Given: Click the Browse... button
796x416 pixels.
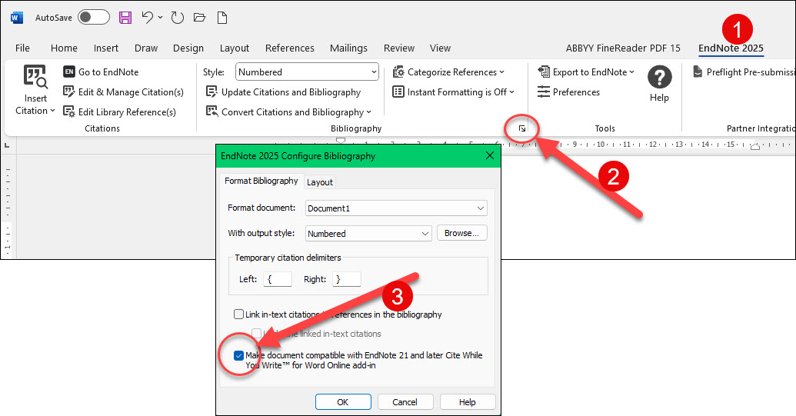Looking at the screenshot, I should (x=461, y=234).
